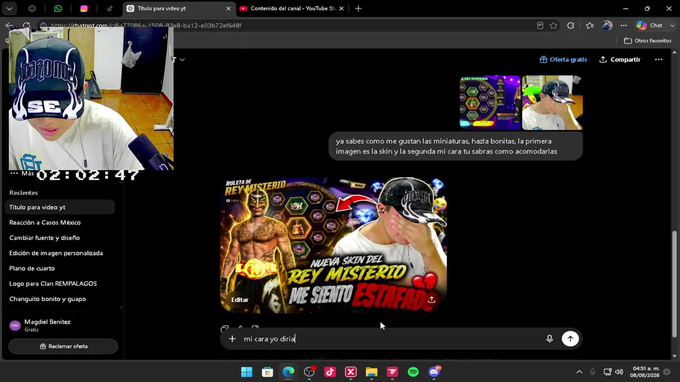Screen dimensions: 680x382
Task: Open File Explorer from the taskbar
Action: [371, 372]
